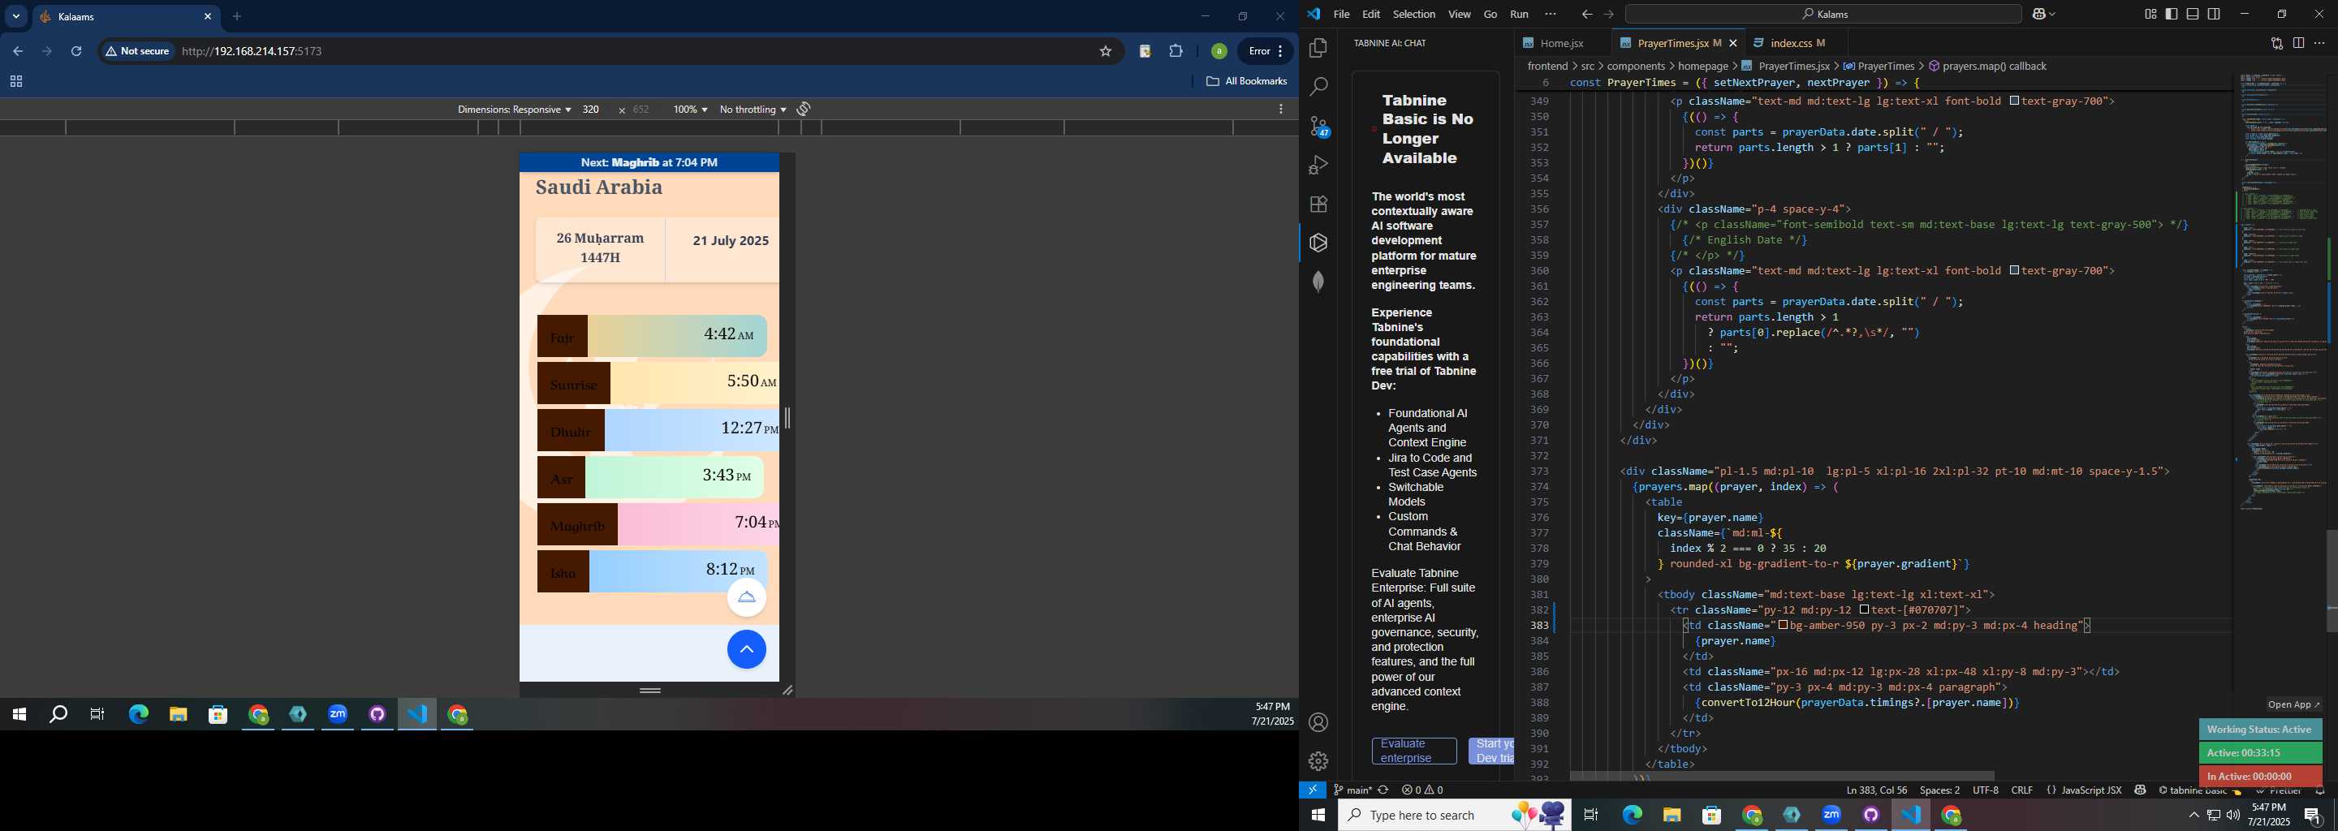Image resolution: width=2338 pixels, height=831 pixels.
Task: Open the Extensions view in VS Code
Action: point(1318,205)
